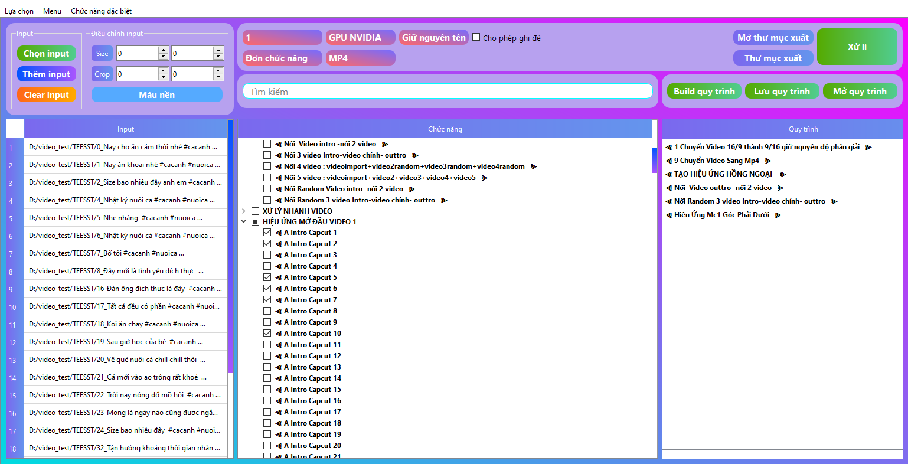
Task: Open the Lựa chọn menu
Action: pos(19,11)
